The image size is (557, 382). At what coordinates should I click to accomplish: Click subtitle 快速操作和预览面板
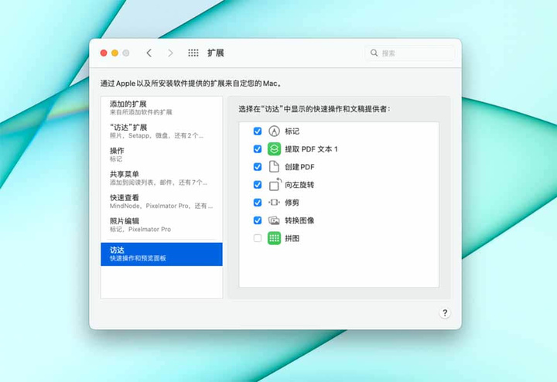[138, 258]
